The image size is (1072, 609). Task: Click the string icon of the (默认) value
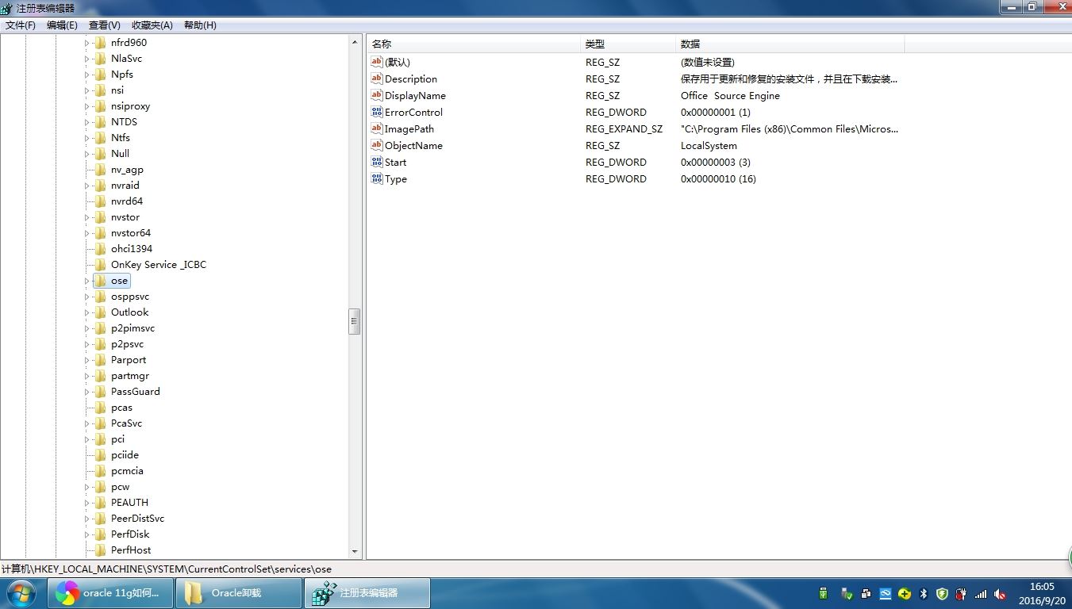click(x=377, y=62)
